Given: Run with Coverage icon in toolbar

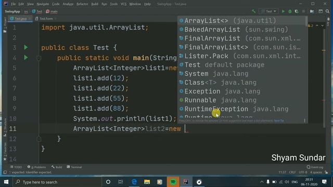Looking at the screenshot, I should coord(297,11).
